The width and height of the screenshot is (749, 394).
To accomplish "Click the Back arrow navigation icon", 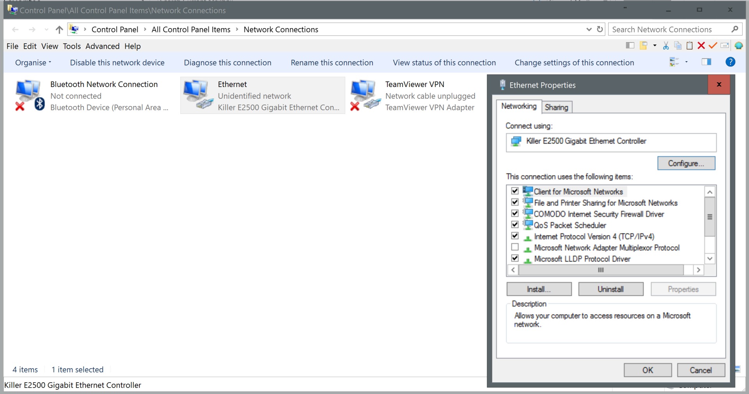I will (15, 30).
